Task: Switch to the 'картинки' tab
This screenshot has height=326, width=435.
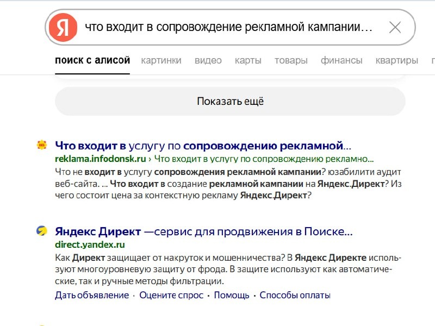Action: [161, 60]
